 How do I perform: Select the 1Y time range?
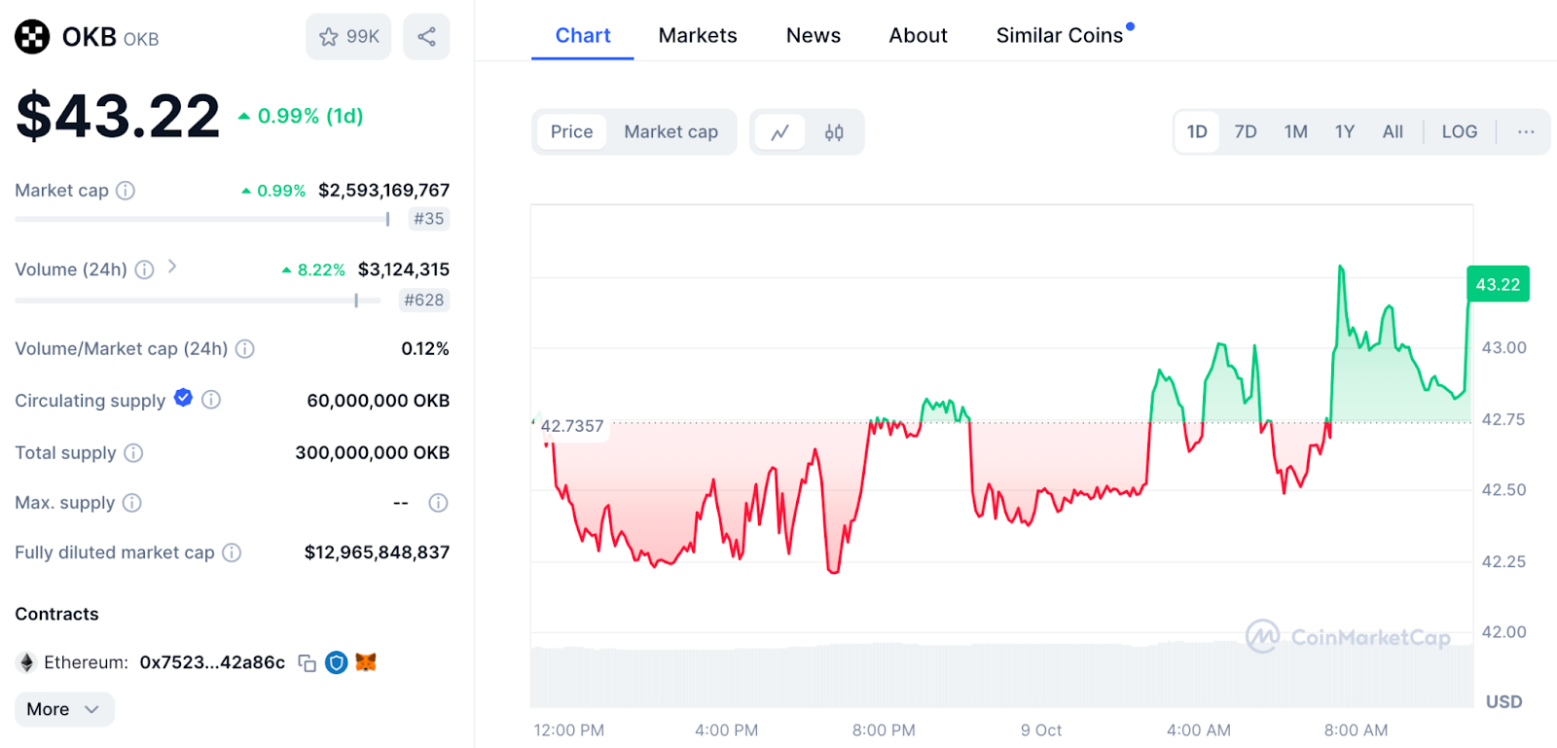point(1345,132)
